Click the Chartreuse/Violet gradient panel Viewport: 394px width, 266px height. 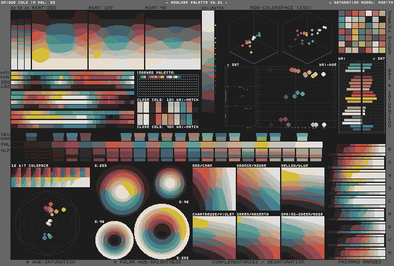coord(214,237)
